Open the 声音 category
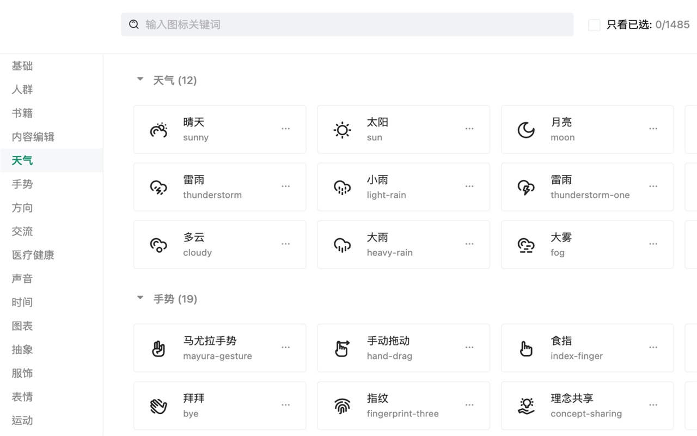The height and width of the screenshot is (436, 697). pyautogui.click(x=51, y=278)
